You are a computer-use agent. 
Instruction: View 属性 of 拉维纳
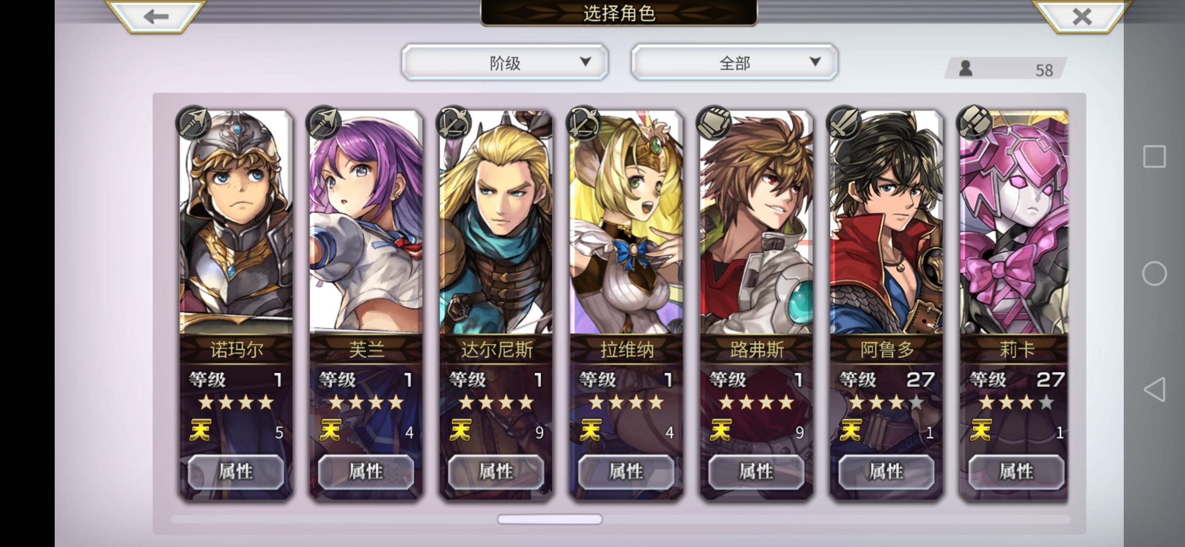click(626, 472)
